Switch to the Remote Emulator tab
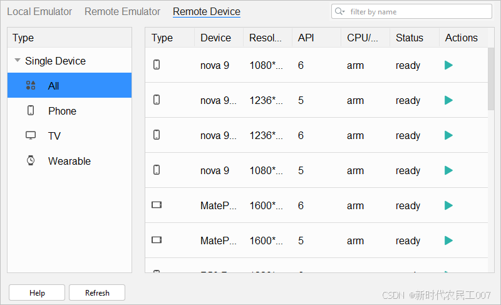The image size is (501, 305). point(122,11)
